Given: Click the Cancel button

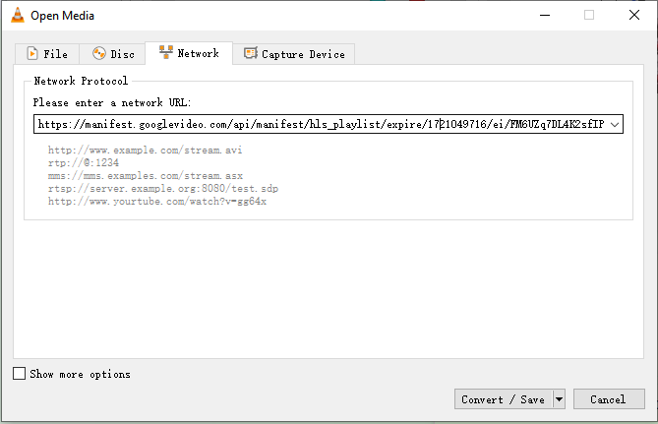Looking at the screenshot, I should 607,399.
